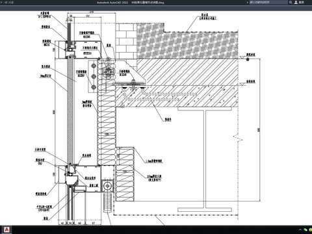Click the title bar search input field
The height and width of the screenshot is (234, 312).
coord(268,3)
